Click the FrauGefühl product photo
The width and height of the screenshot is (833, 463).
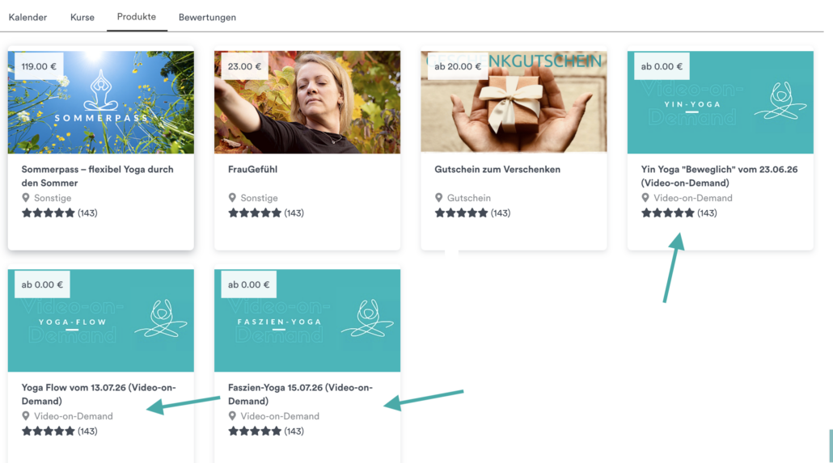click(x=307, y=102)
